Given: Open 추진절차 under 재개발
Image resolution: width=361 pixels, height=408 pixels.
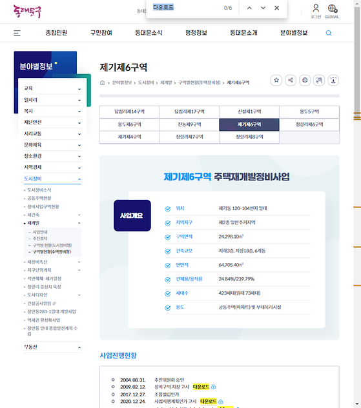Looking at the screenshot, I should pos(40,238).
